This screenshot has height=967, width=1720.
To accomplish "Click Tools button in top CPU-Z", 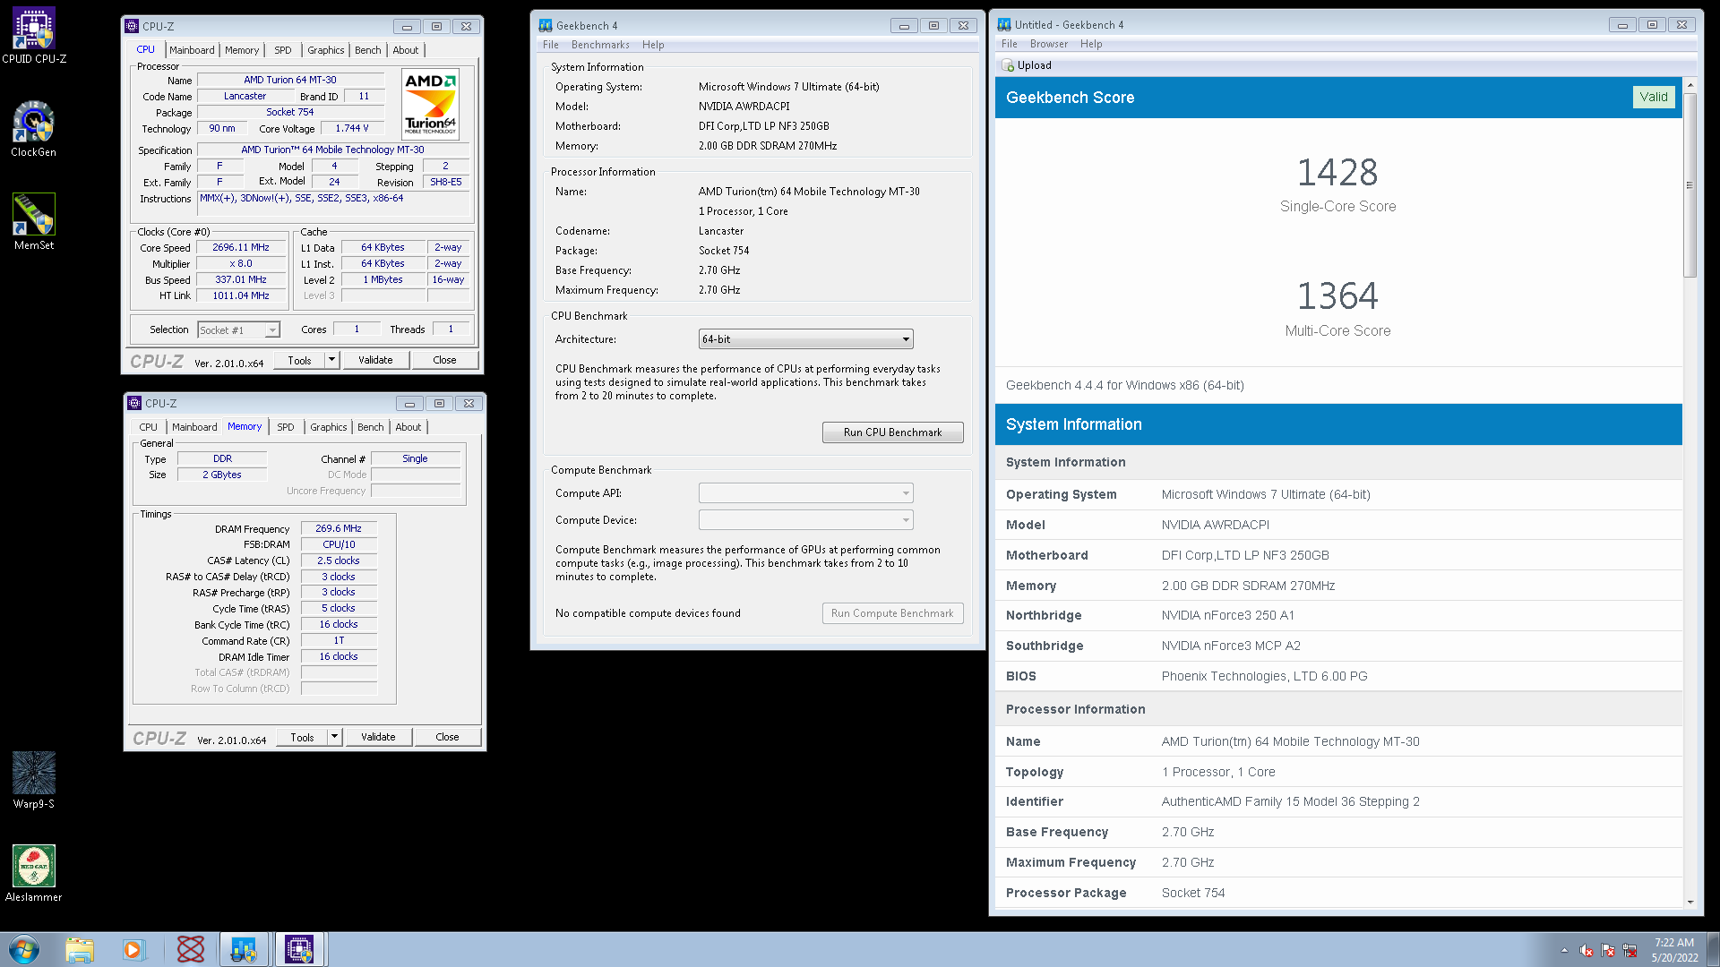I will [299, 360].
